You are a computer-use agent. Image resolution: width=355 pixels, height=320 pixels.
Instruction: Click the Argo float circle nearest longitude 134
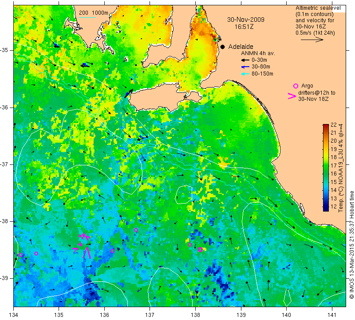[x=20, y=255]
